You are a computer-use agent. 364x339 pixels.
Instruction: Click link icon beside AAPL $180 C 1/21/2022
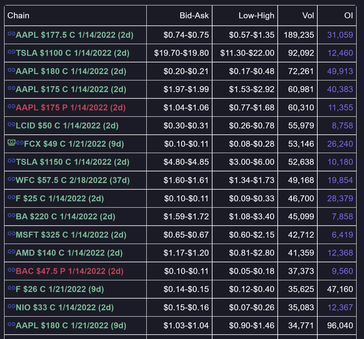tap(11, 324)
